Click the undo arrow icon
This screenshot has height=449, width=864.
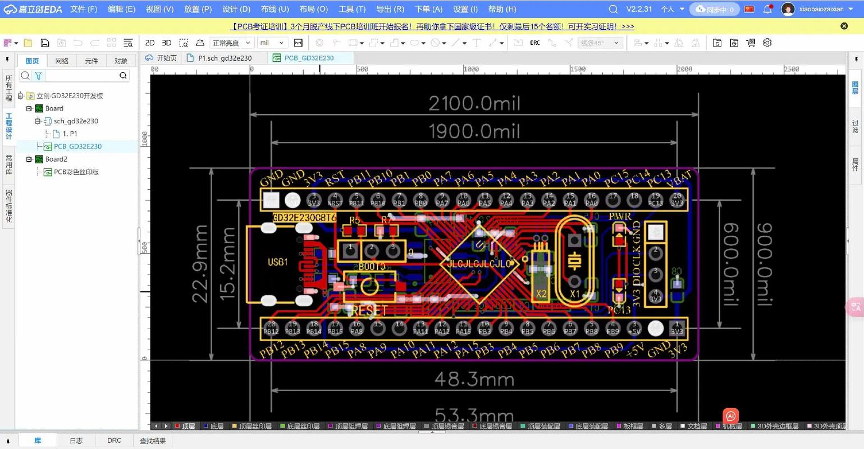(x=78, y=43)
